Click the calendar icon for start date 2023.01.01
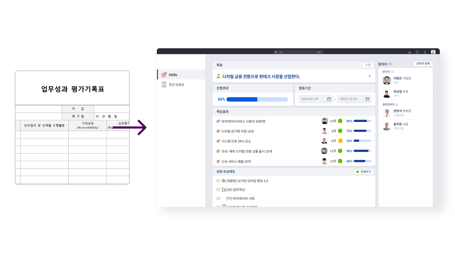Screen dimensions: 455x255 pos(329,99)
